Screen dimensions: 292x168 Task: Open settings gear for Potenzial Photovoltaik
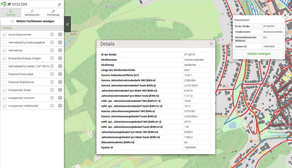point(60,74)
